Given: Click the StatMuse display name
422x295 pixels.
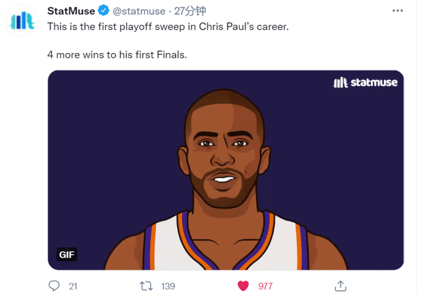Looking at the screenshot, I should (71, 11).
